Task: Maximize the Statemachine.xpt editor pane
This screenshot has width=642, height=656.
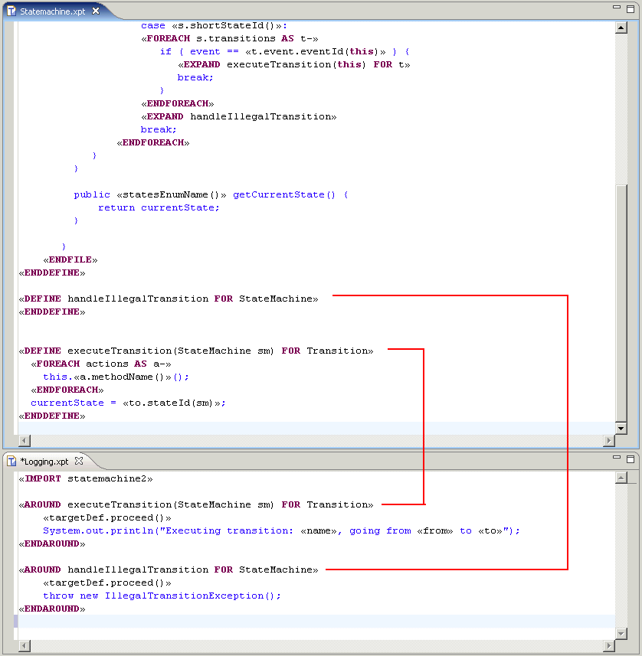Action: click(631, 8)
